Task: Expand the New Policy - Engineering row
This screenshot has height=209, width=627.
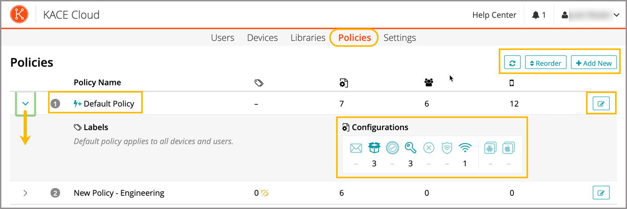Action: (25, 193)
